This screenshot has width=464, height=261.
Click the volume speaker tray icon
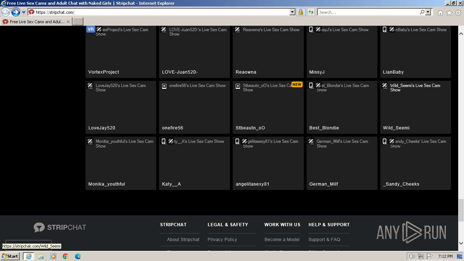(x=412, y=256)
